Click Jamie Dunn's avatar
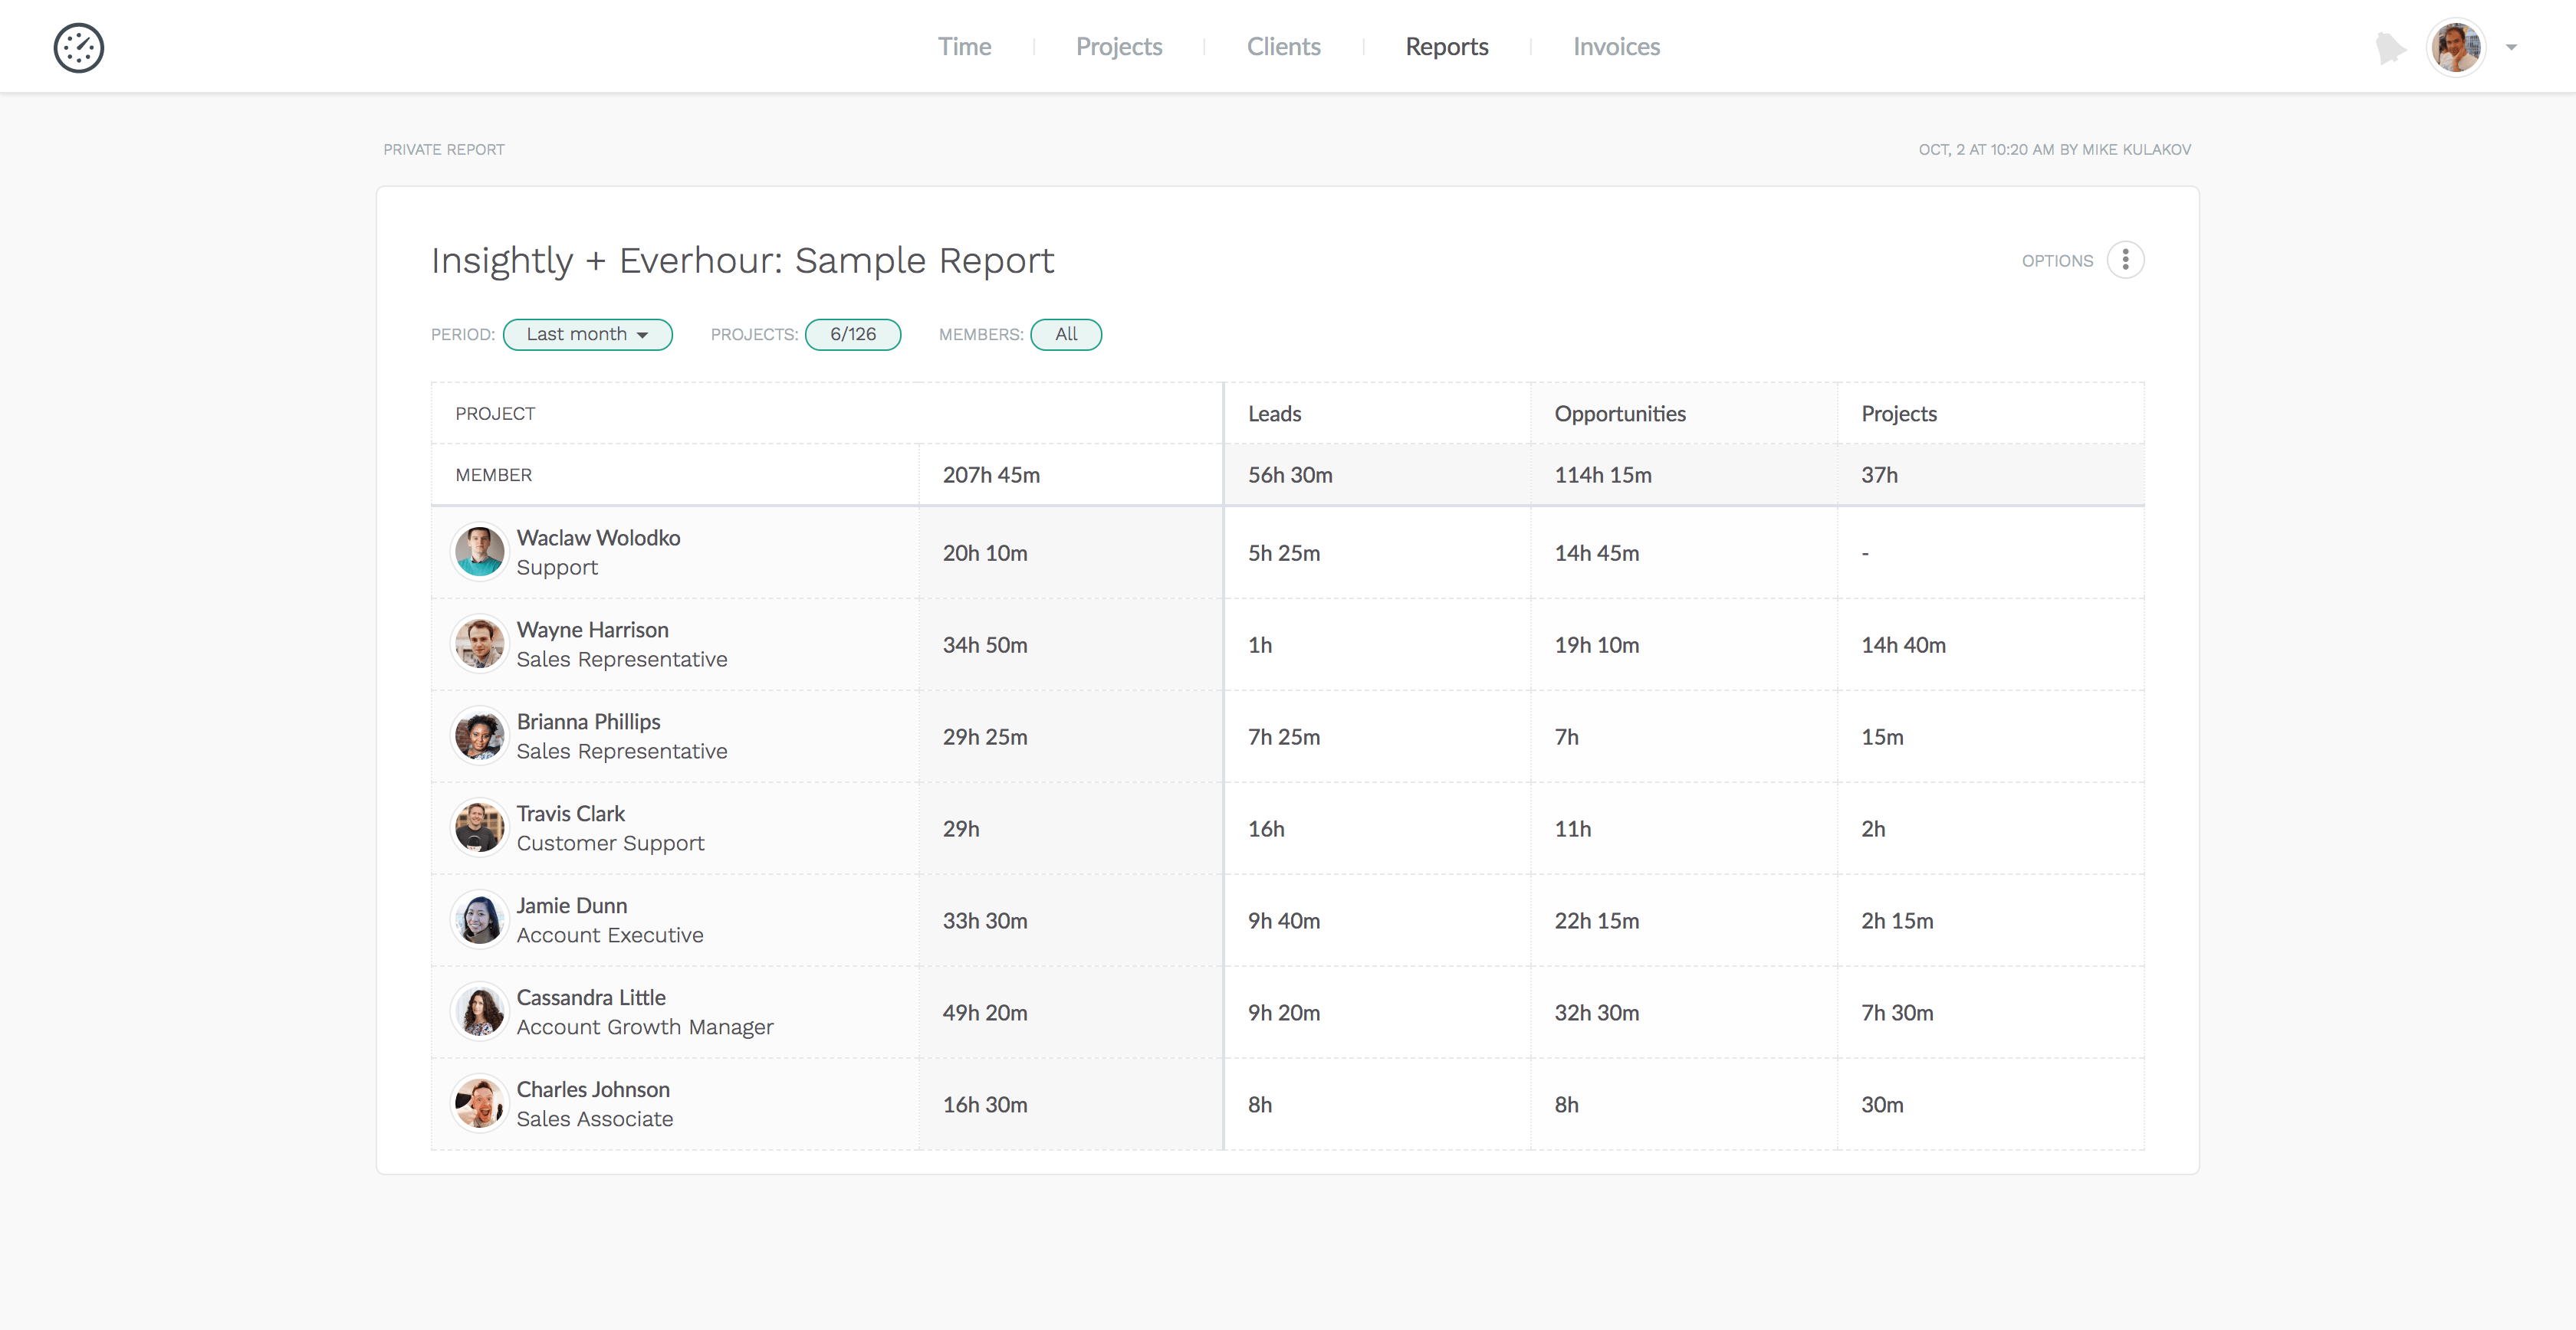 [479, 919]
